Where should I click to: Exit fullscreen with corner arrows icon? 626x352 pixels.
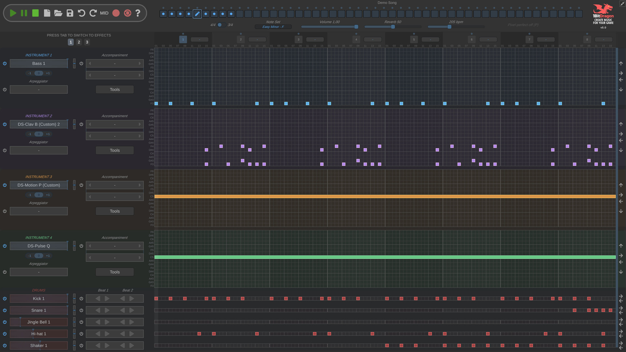tap(622, 4)
